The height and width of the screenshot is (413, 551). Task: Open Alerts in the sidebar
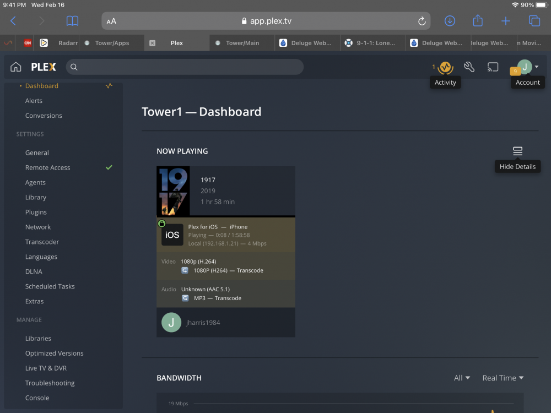[x=34, y=100]
